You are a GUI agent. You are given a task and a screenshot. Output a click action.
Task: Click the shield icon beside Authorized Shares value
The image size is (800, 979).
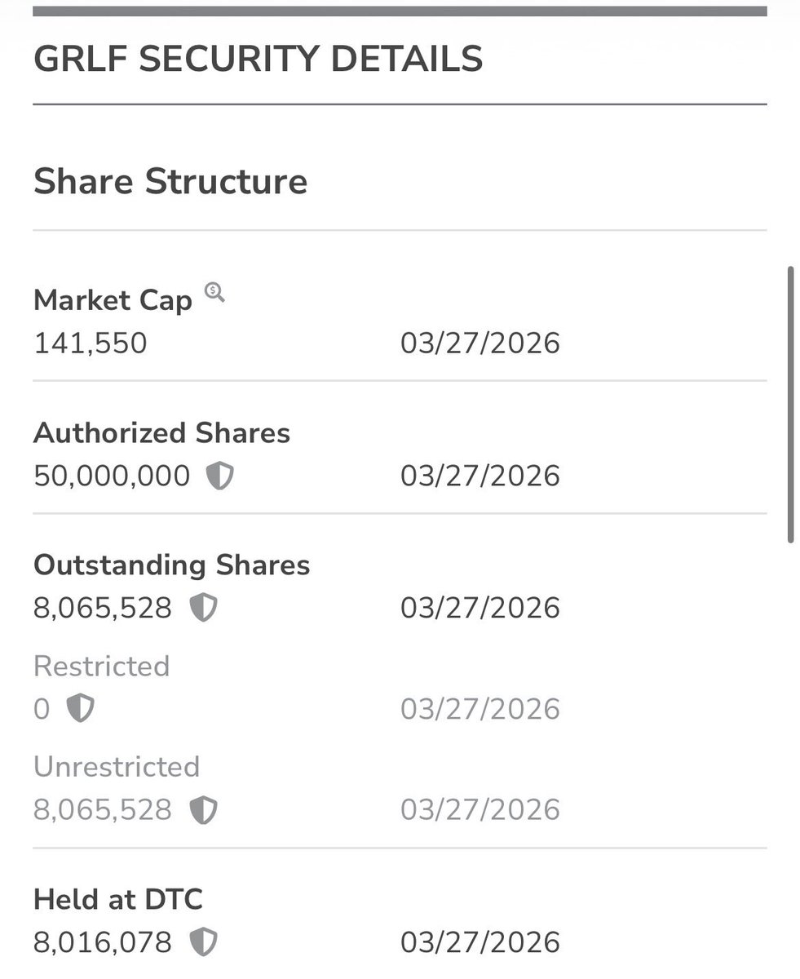tap(219, 476)
